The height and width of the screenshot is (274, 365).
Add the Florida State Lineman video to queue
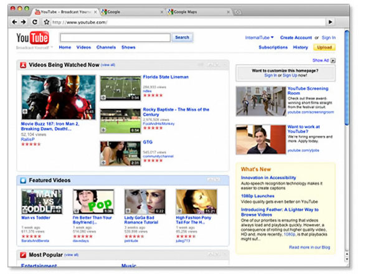point(103,98)
